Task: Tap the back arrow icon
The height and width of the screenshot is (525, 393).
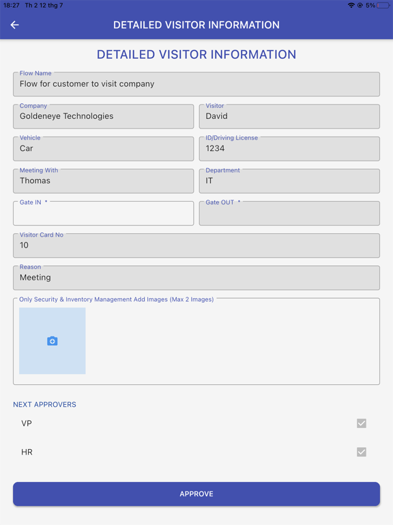Action: 15,25
